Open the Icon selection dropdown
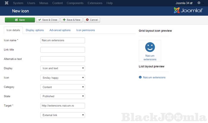This screenshot has width=208, height=123. (63, 78)
